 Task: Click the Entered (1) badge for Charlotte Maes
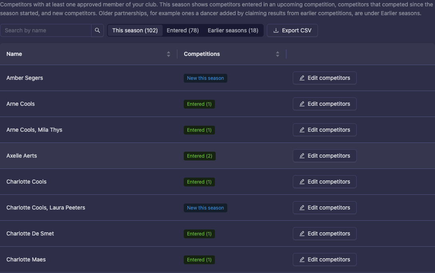[199, 260]
